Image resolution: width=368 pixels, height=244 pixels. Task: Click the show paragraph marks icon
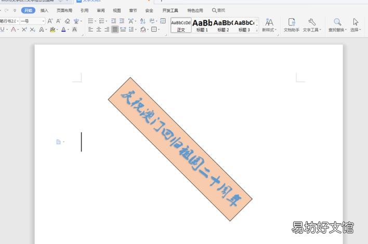(x=152, y=21)
